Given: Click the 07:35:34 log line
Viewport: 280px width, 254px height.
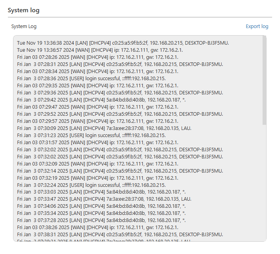Looking at the screenshot, I should tap(101, 213).
